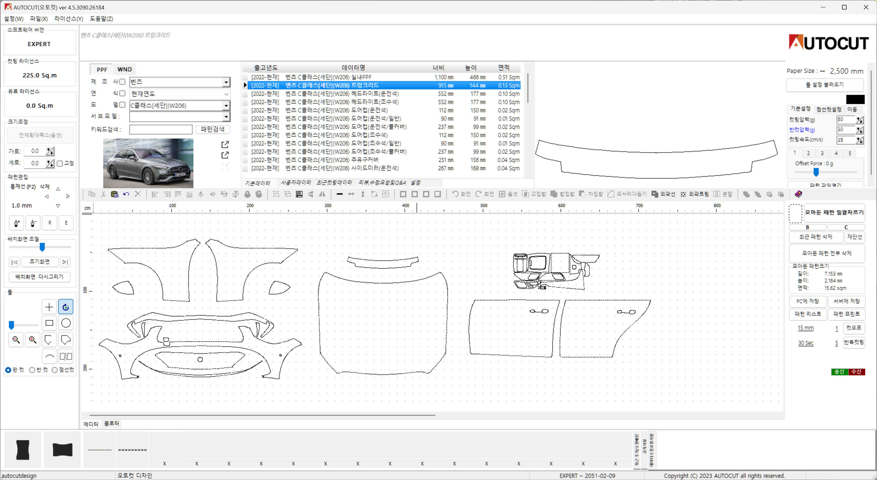The height and width of the screenshot is (480, 877).
Task: Select the arc curve tool
Action: [x=49, y=356]
